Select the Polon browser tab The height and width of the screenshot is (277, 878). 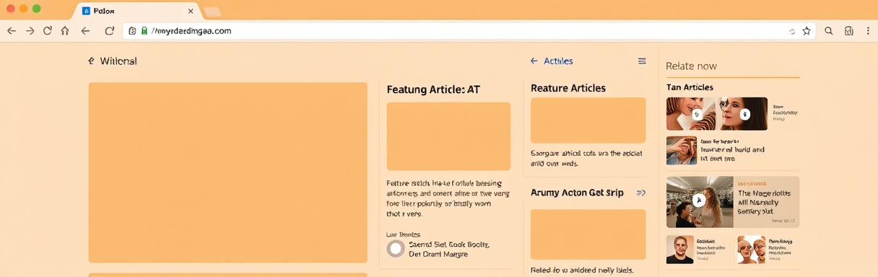[x=137, y=12]
